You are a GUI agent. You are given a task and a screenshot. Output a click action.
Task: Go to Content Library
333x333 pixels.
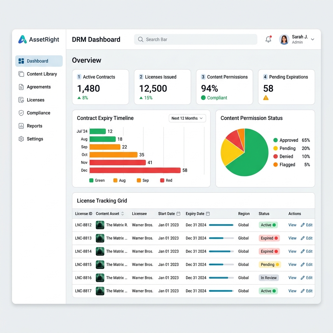point(39,74)
